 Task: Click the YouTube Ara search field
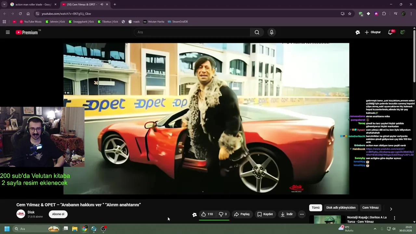pyautogui.click(x=192, y=32)
